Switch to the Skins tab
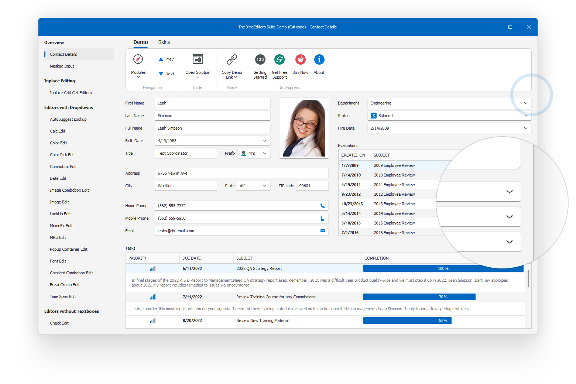This screenshot has height=384, width=576. click(x=164, y=42)
